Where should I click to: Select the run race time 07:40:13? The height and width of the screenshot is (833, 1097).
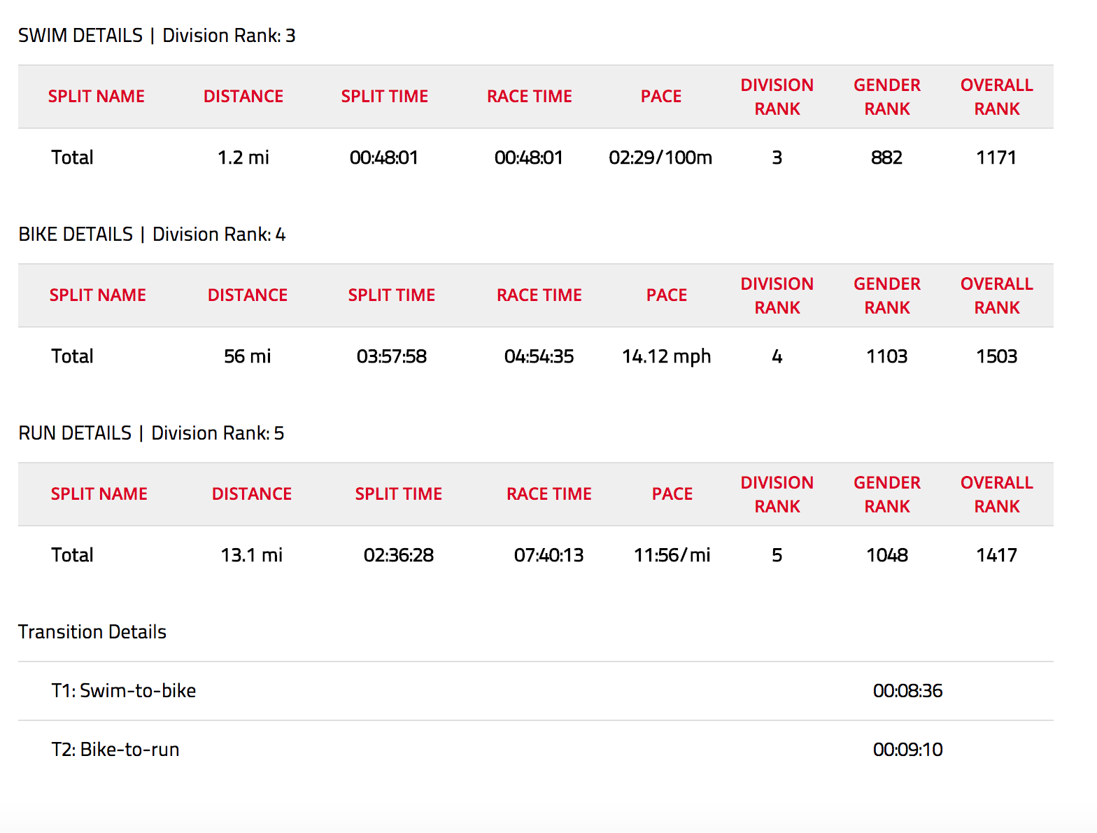click(x=548, y=555)
